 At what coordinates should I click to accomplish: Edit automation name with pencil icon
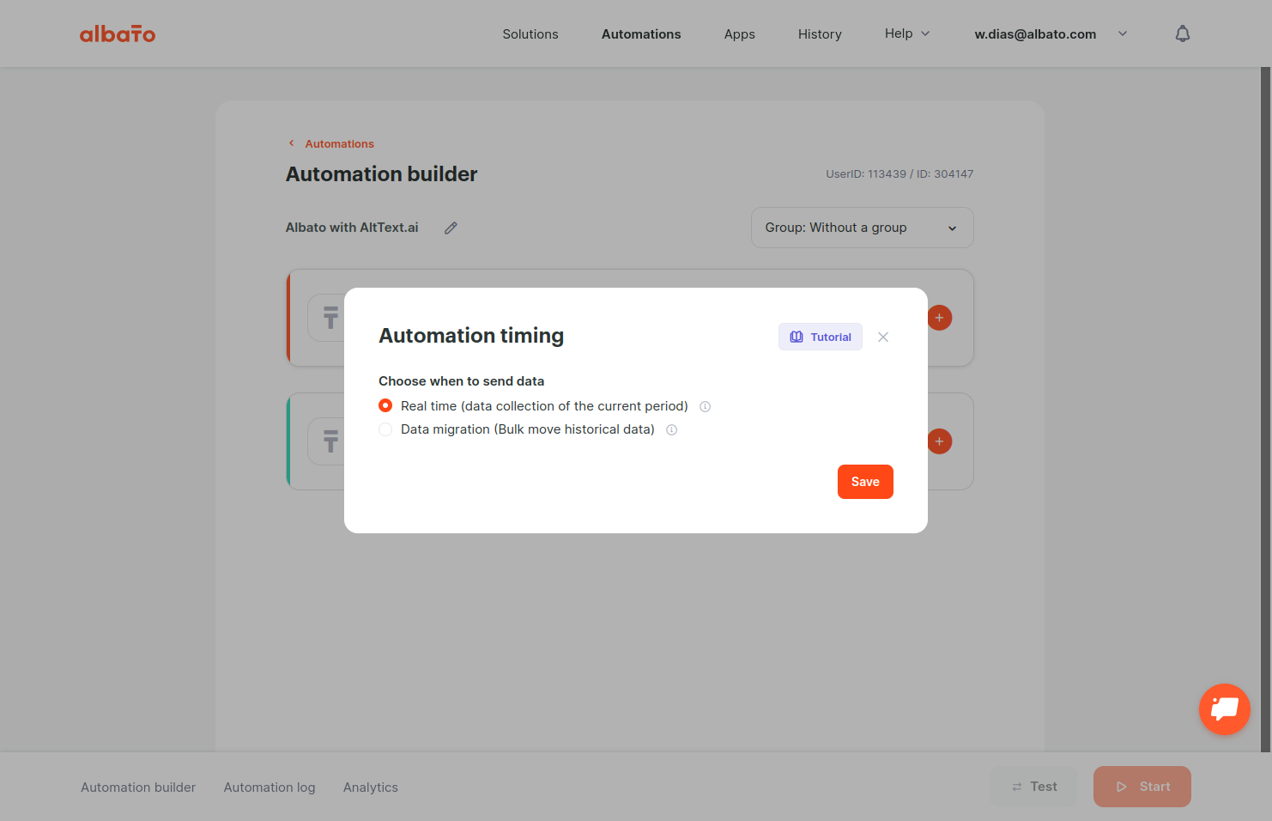pos(451,228)
